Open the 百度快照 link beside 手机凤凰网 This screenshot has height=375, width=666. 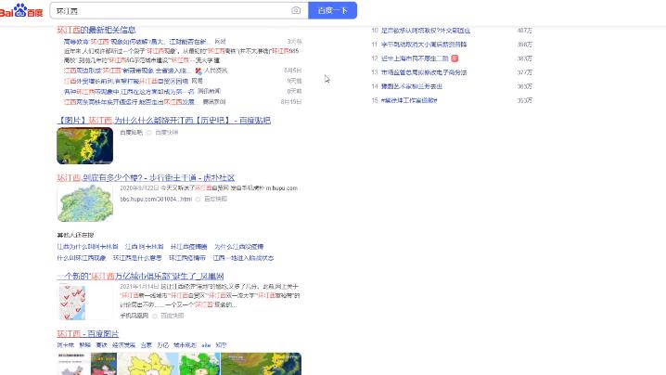pos(171,315)
